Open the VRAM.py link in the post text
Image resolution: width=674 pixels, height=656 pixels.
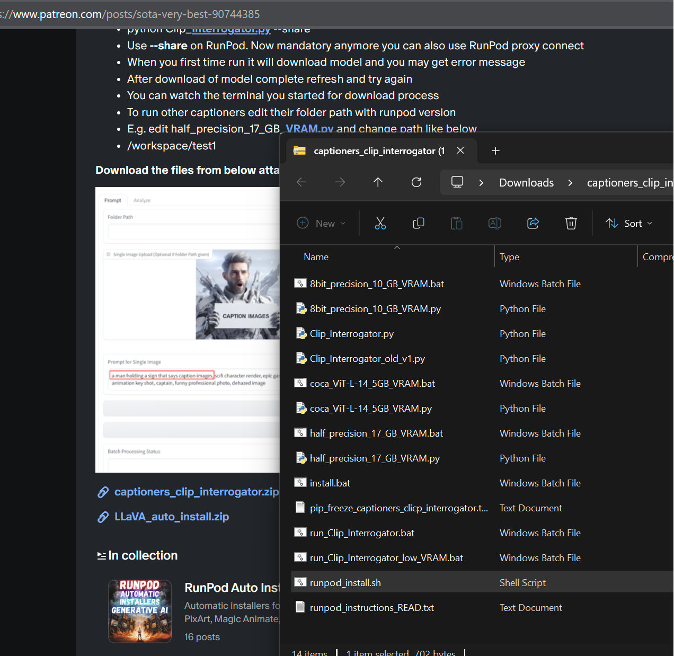point(309,129)
